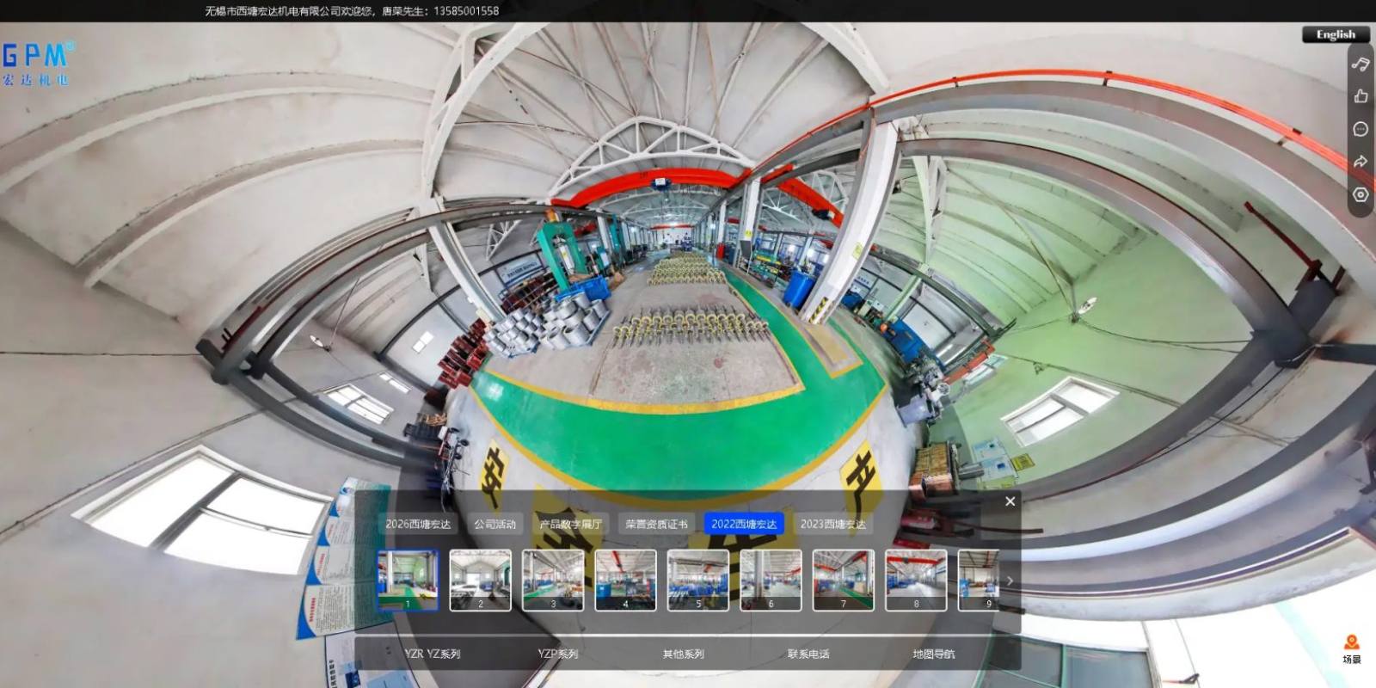Switch language using the English button
This screenshot has width=1376, height=688.
(x=1336, y=34)
